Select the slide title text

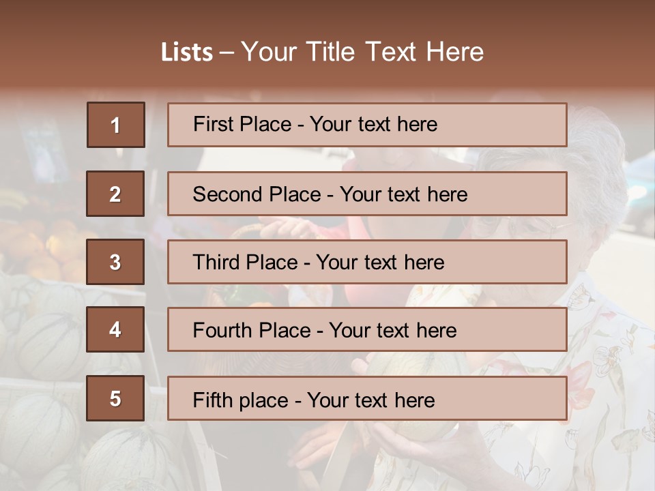tap(322, 52)
